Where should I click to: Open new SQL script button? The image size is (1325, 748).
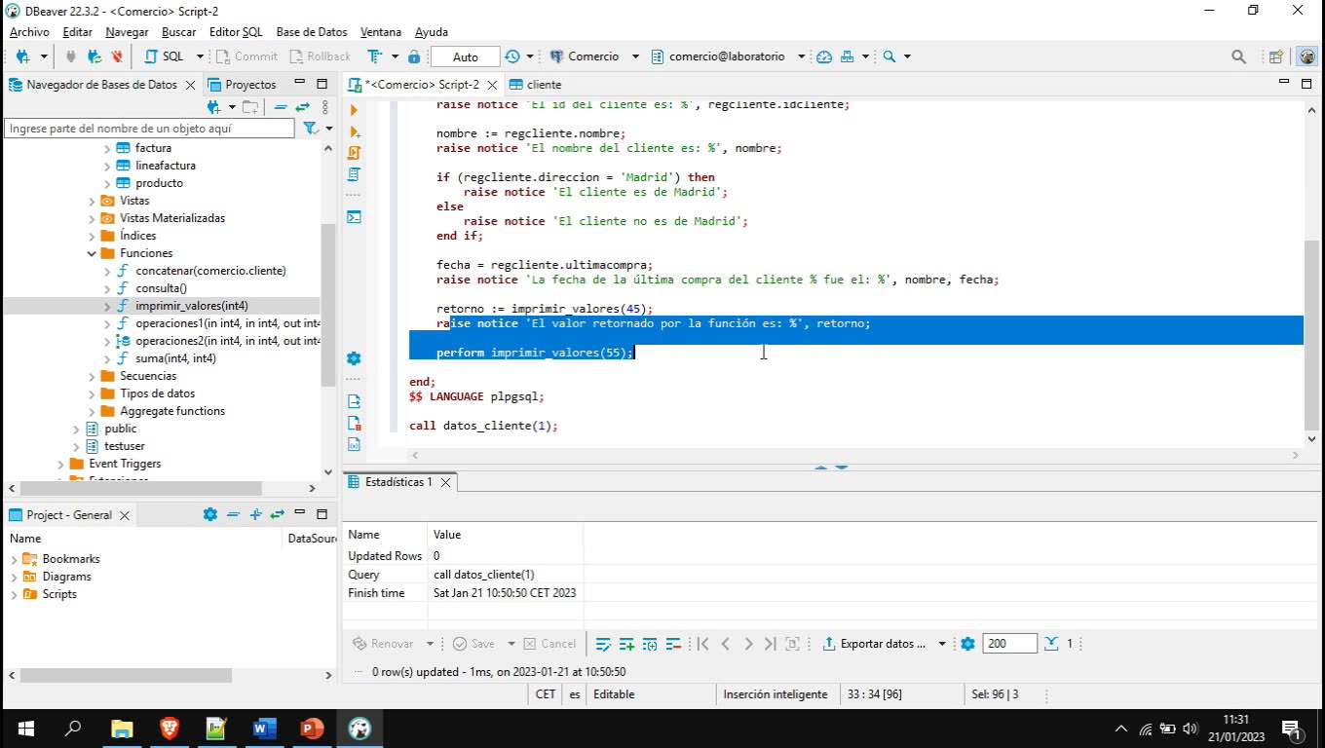165,56
